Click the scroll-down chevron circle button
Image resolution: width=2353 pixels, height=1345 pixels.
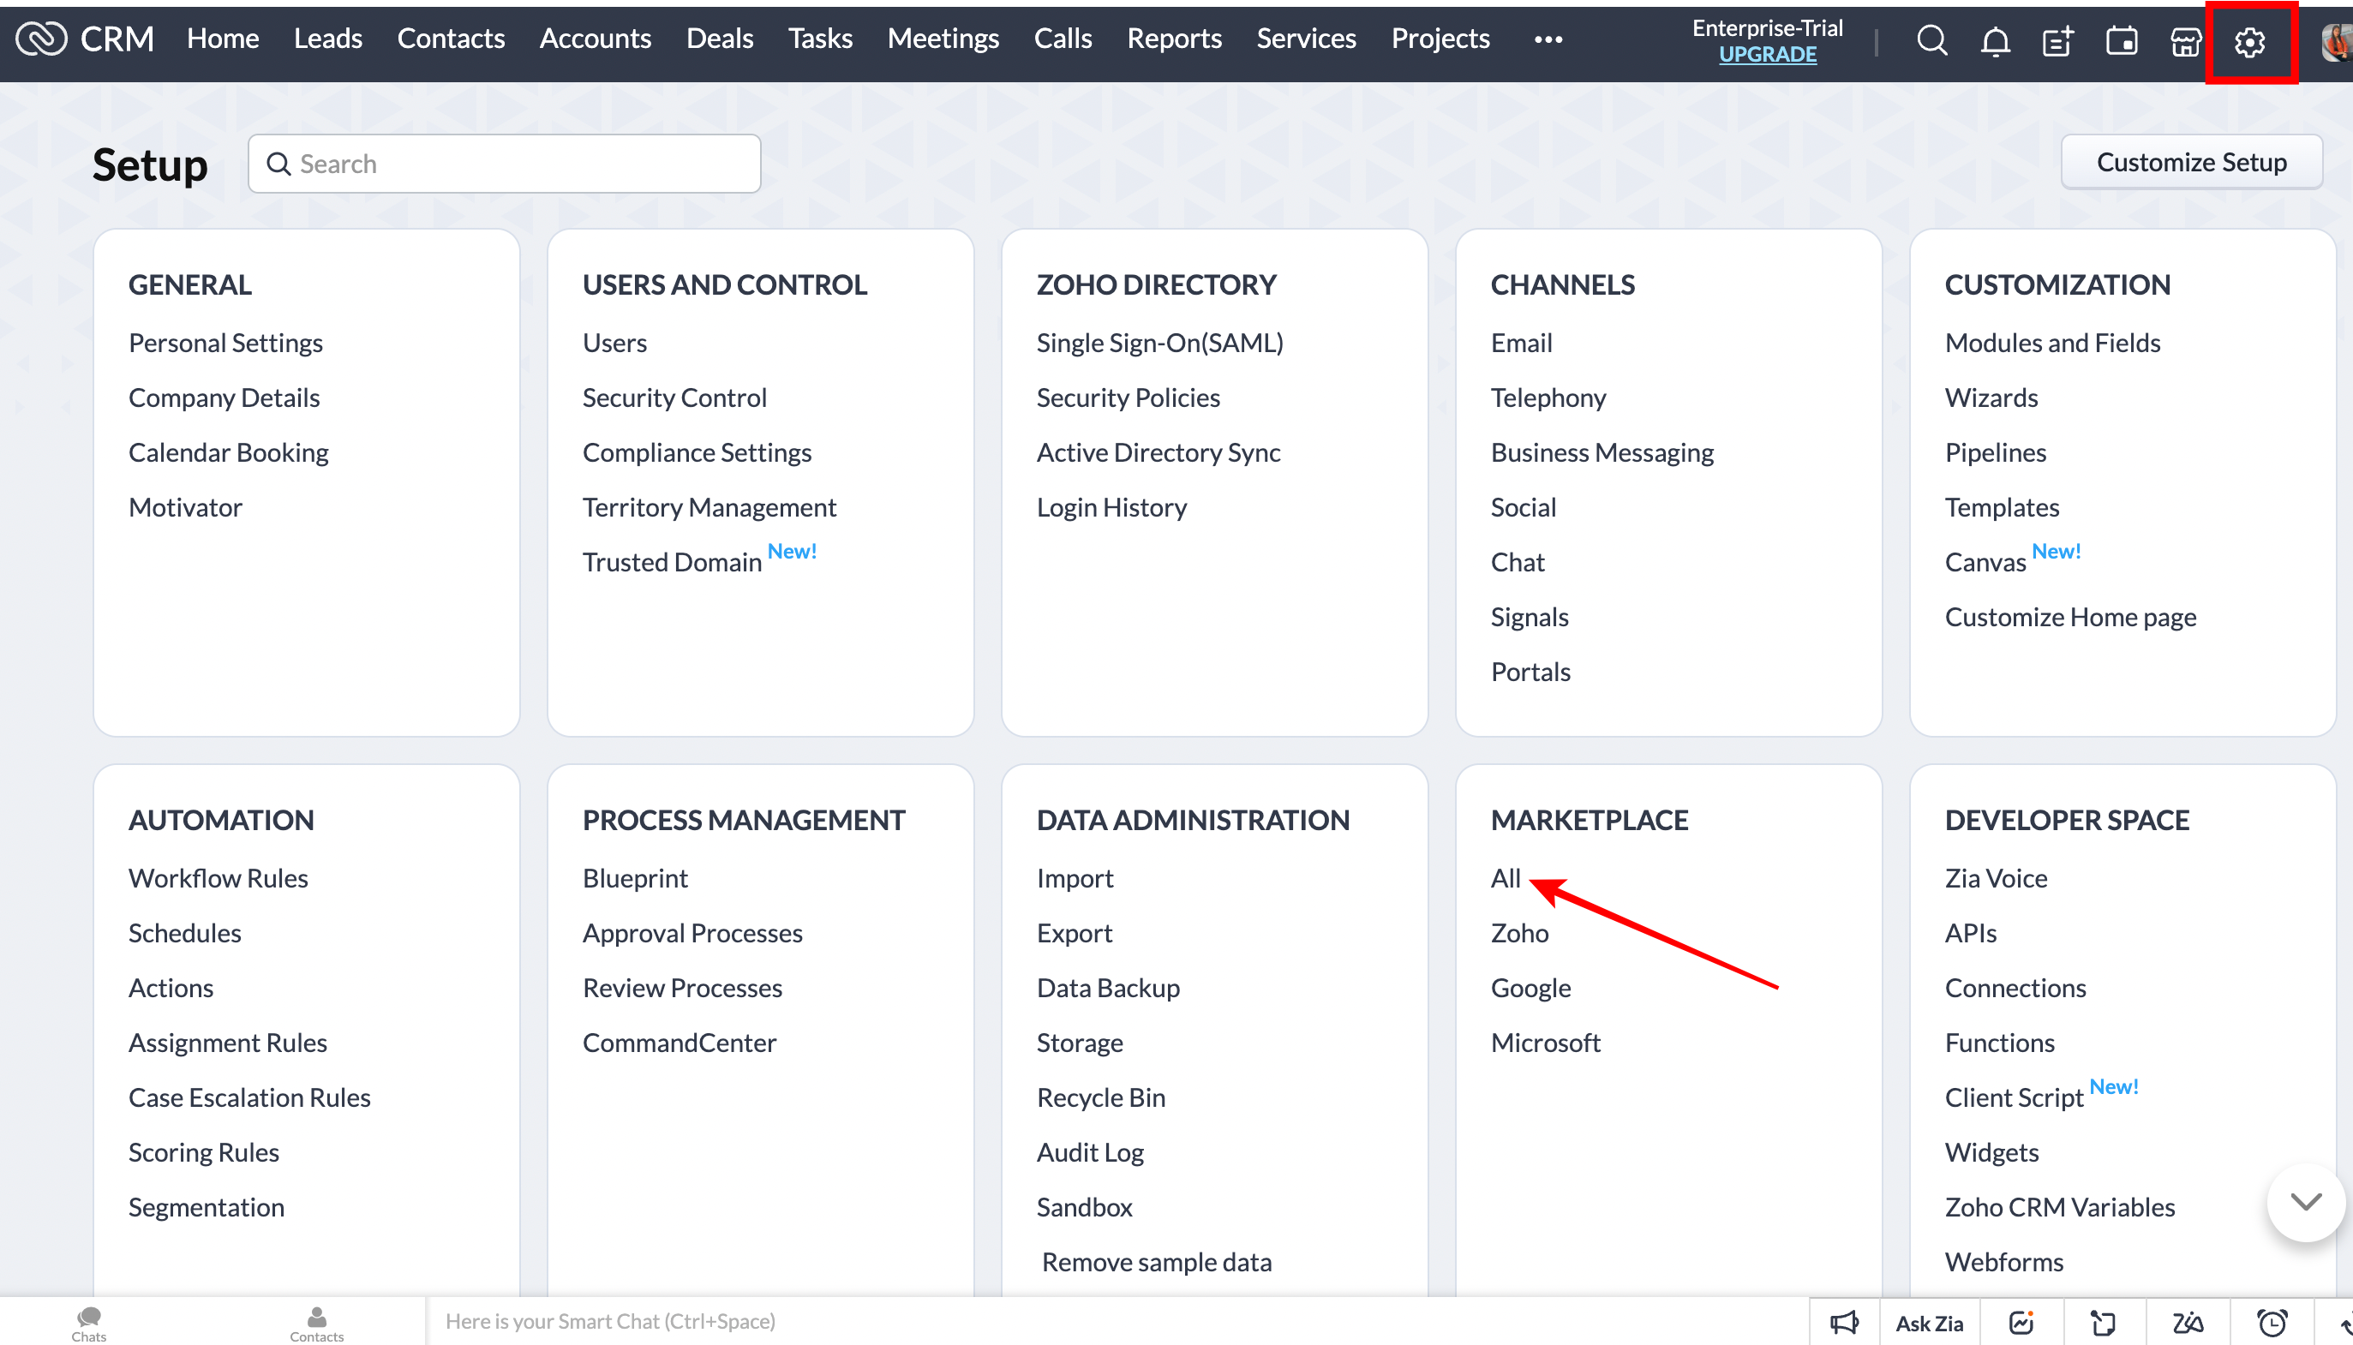click(2306, 1201)
